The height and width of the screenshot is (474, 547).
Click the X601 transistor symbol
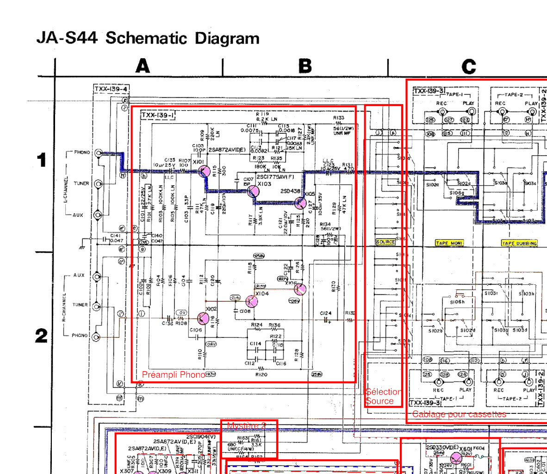(456, 458)
